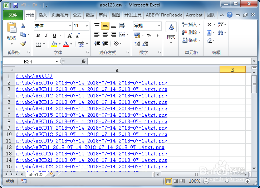Click the AutoSum sigma icon

209,25
